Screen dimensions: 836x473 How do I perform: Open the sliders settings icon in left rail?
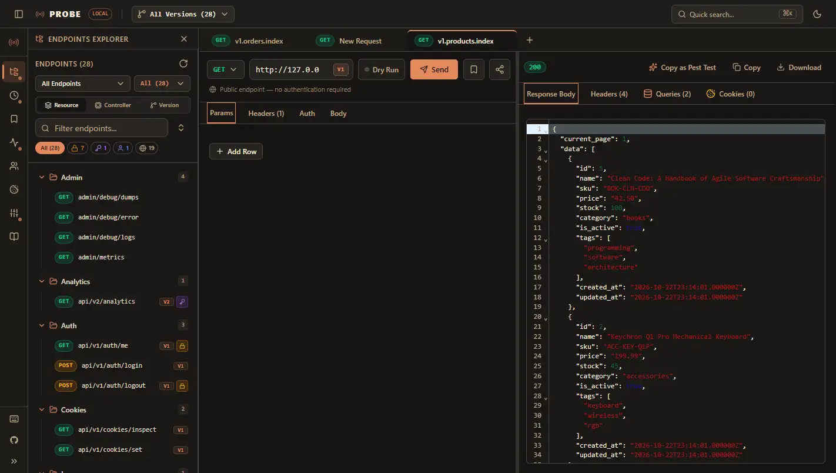pyautogui.click(x=14, y=213)
